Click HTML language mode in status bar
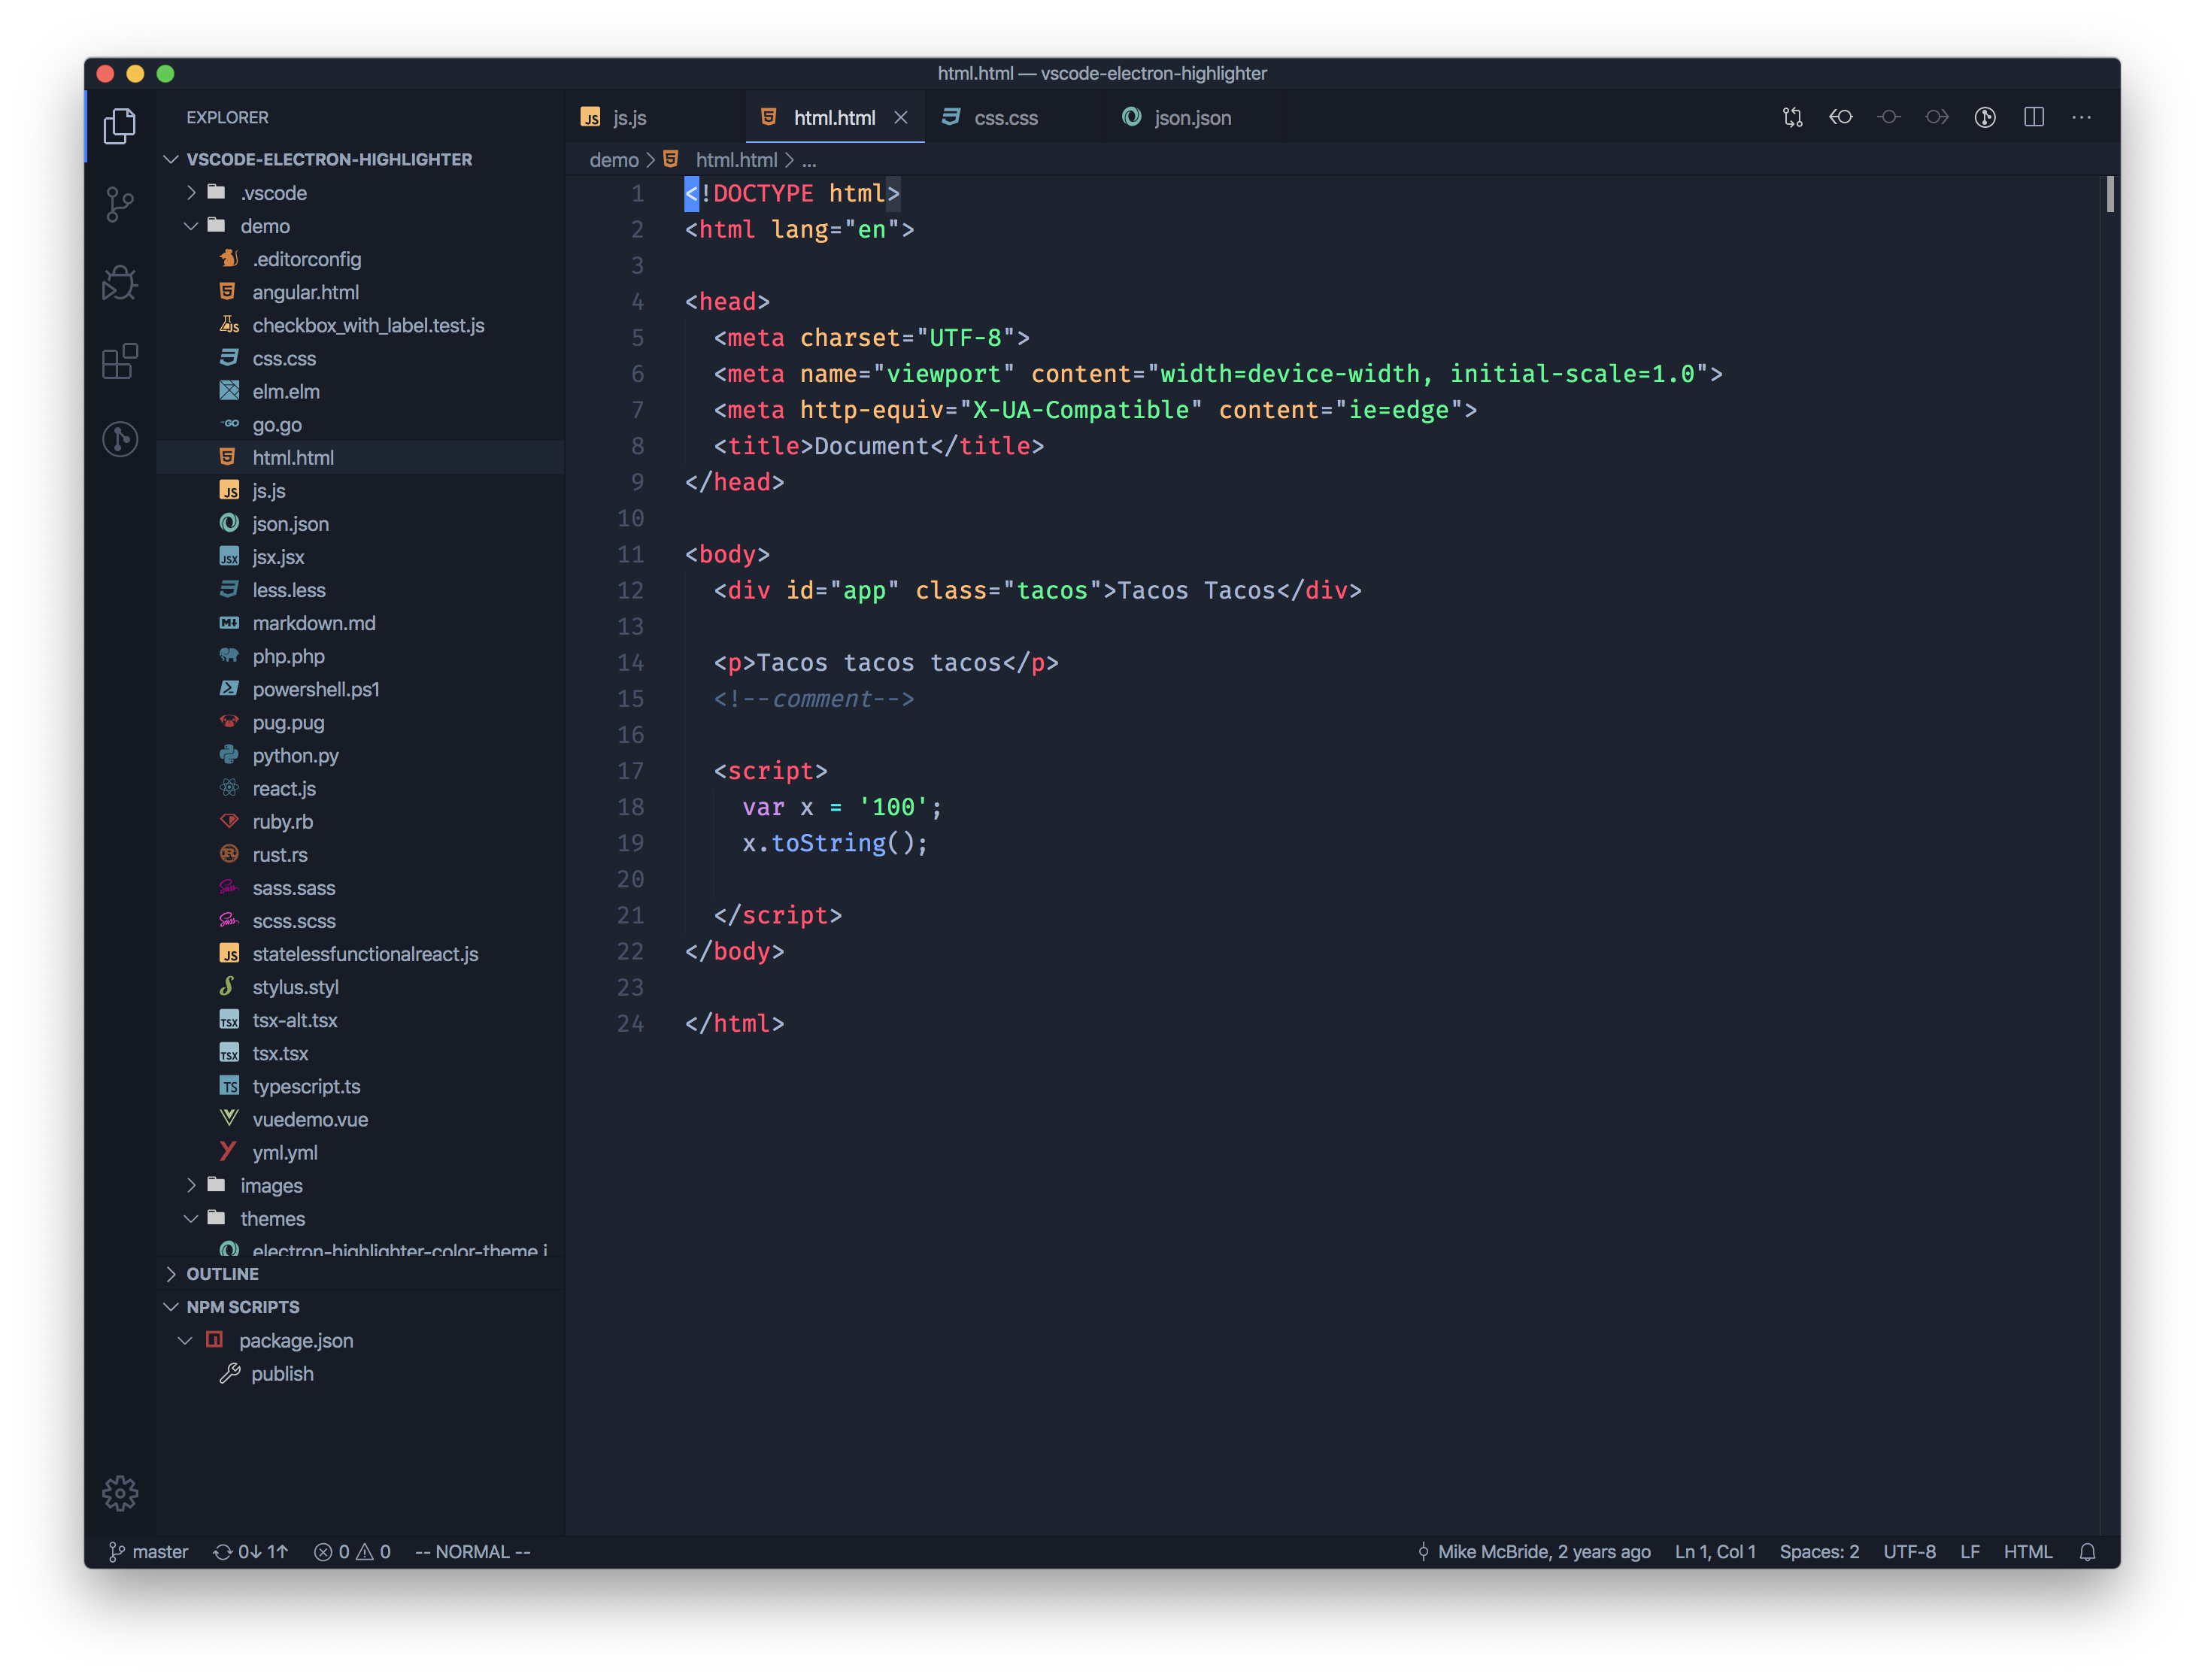The height and width of the screenshot is (1680, 2205). pos(2027,1552)
